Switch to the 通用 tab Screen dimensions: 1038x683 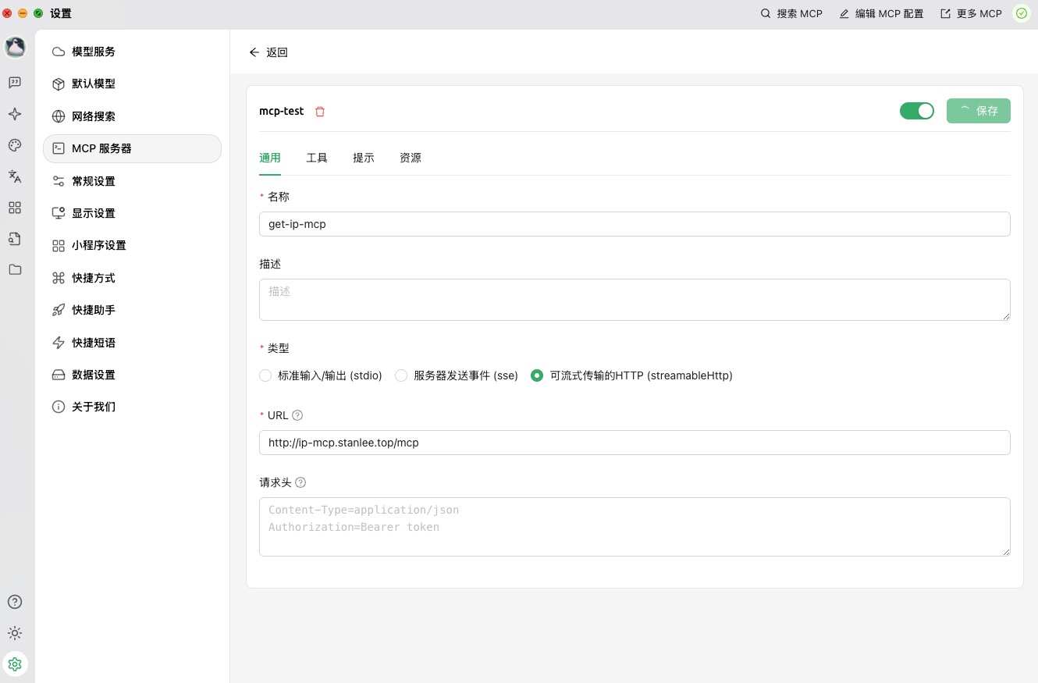[x=270, y=158]
